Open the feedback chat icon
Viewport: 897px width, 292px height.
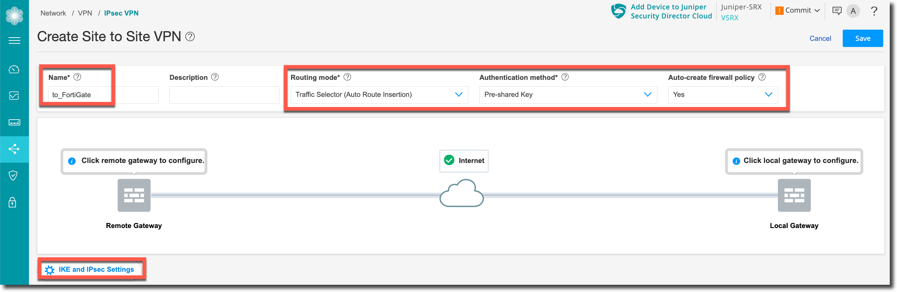pos(837,11)
